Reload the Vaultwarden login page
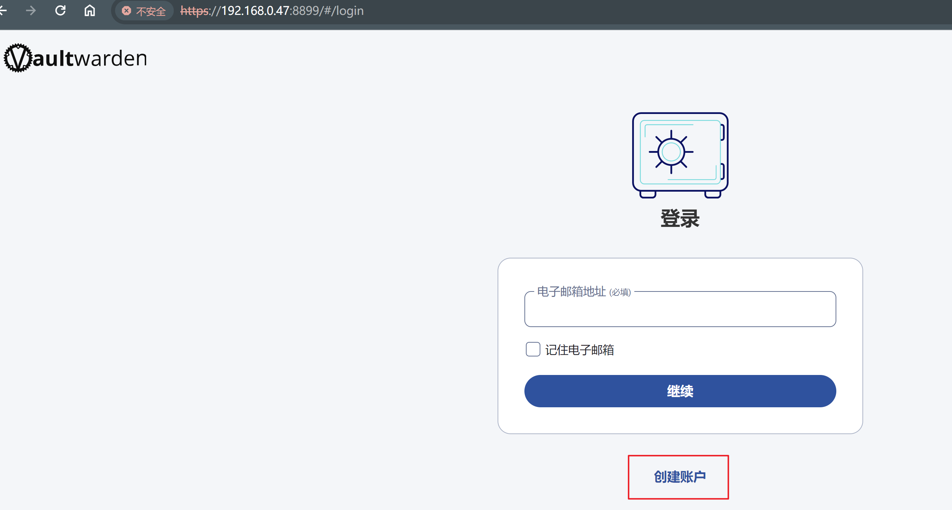Viewport: 952px width, 510px height. [x=60, y=11]
